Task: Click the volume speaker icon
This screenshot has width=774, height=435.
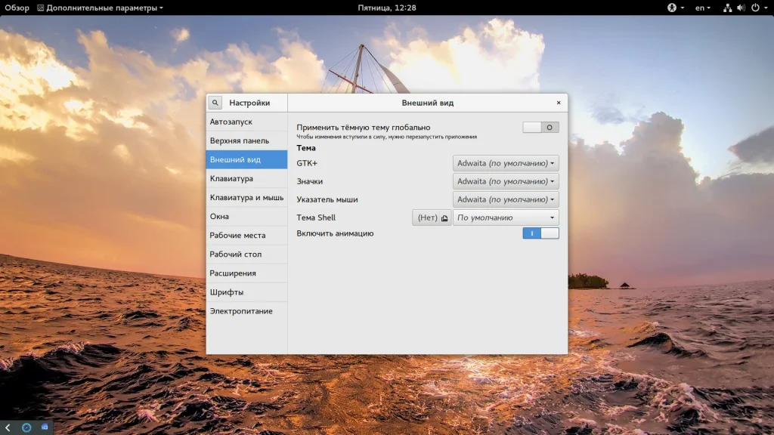Action: 740,8
